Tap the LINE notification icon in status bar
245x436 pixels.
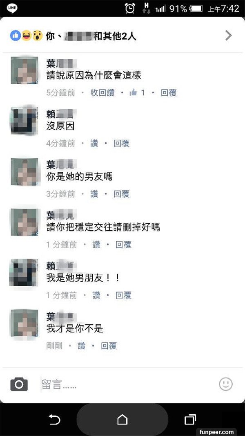coord(12,8)
